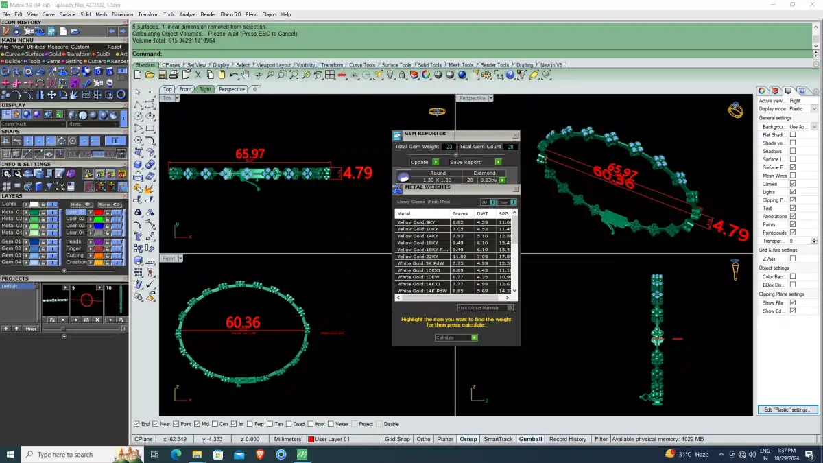Open the Coarse Mesh dropdown in Display panel
This screenshot has height=463, width=823.
[33, 124]
